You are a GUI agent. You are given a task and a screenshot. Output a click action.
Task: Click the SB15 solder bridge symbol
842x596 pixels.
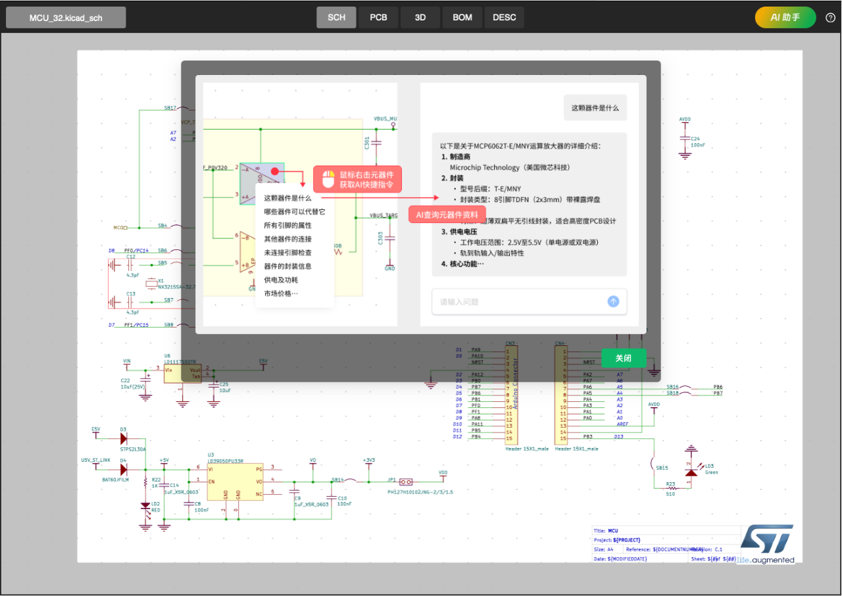(x=652, y=464)
